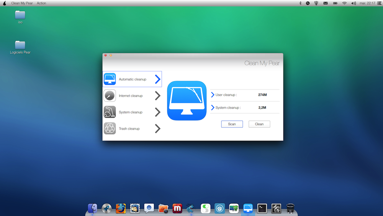383x216 pixels.
Task: Open the Action menu
Action: (x=41, y=3)
